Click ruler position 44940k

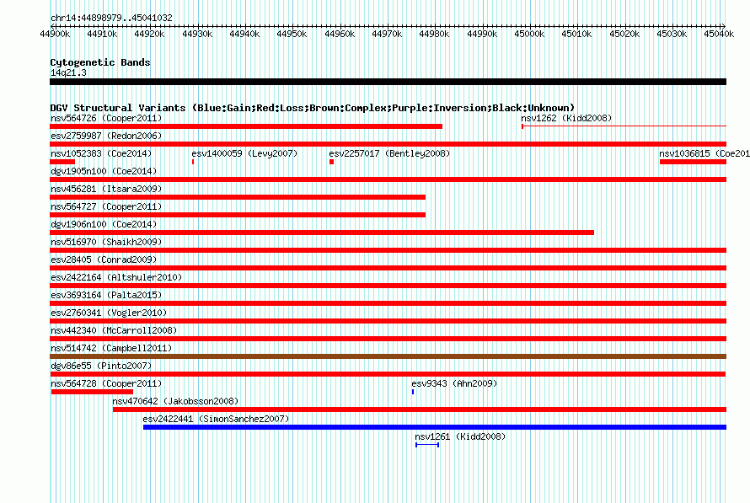244,34
